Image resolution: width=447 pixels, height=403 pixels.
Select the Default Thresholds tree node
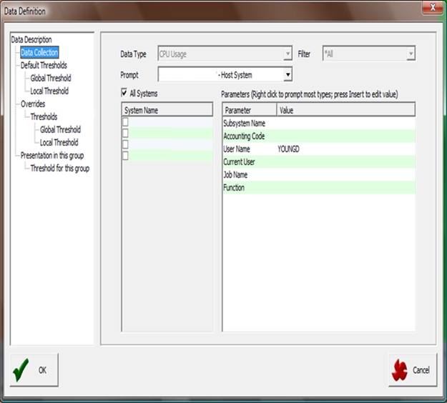44,65
